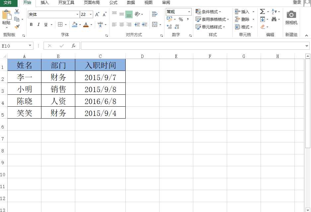
Task: Click the vertical scrollbar down arrow
Action: (308, 210)
